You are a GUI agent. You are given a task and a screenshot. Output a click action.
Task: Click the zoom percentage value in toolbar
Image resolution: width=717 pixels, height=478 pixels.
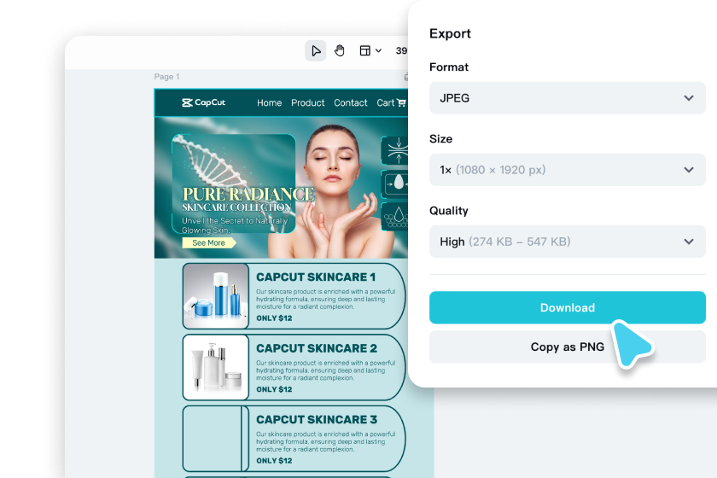point(401,50)
